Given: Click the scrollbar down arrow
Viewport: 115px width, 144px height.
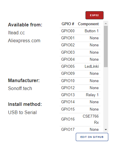Looking at the screenshot, I should (106, 130).
